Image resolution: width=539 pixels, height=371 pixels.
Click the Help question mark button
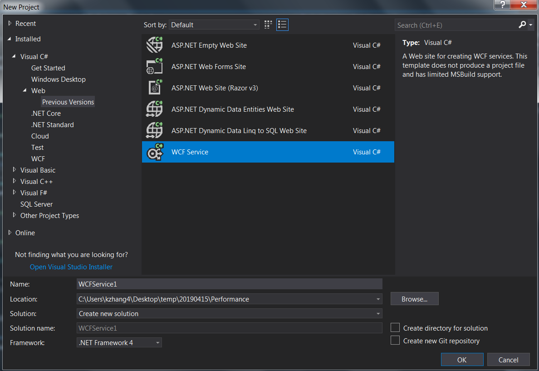[503, 5]
